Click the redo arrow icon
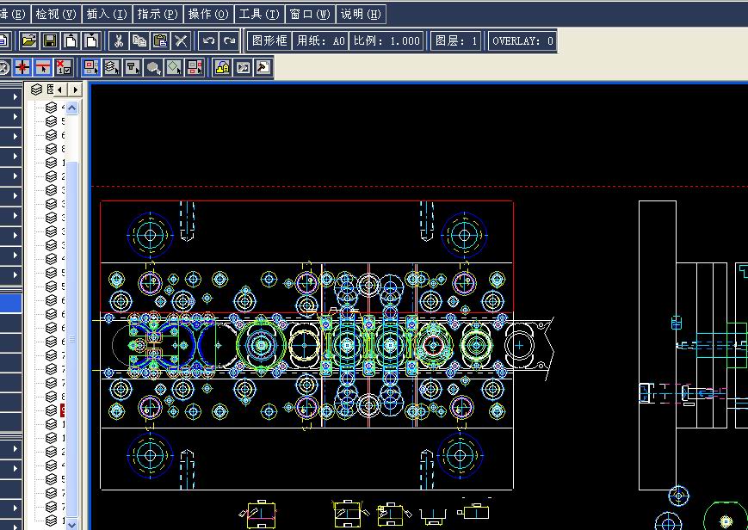The image size is (748, 530). click(x=230, y=41)
